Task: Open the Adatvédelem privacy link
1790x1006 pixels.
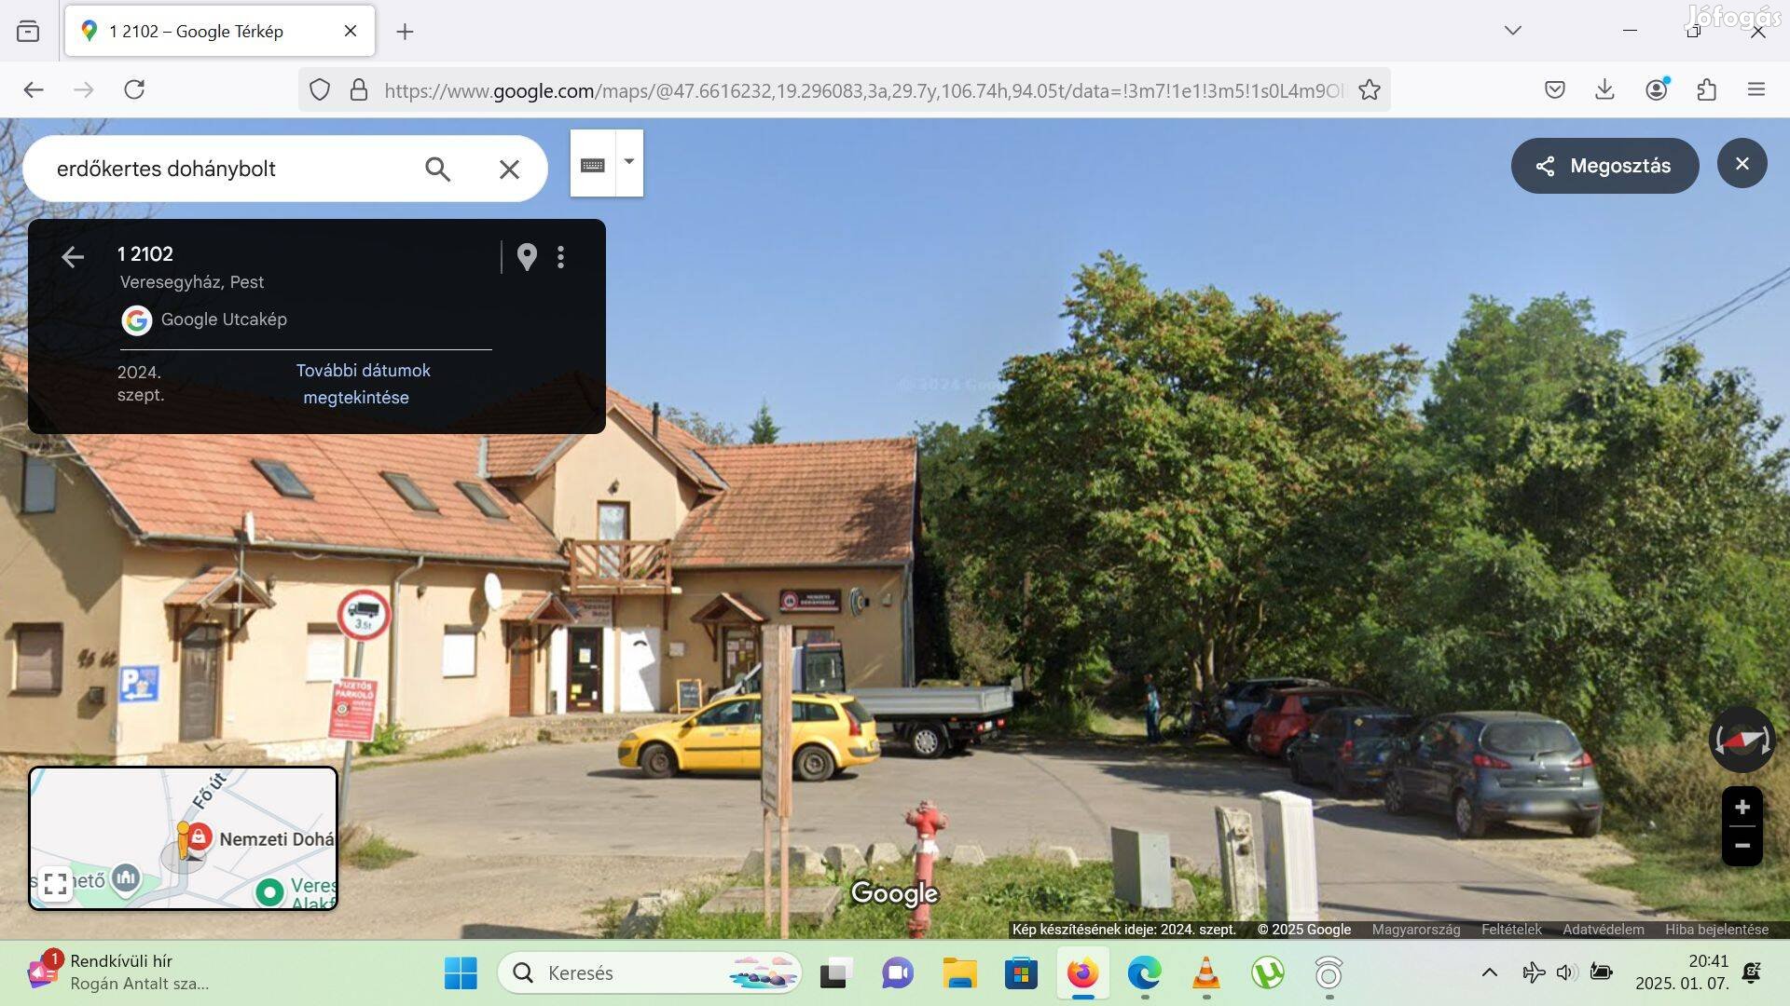Action: [x=1603, y=930]
